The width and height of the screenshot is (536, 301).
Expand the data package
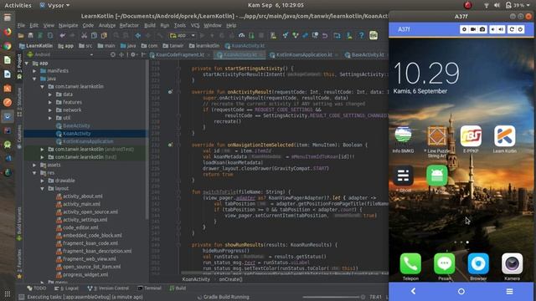(50, 94)
